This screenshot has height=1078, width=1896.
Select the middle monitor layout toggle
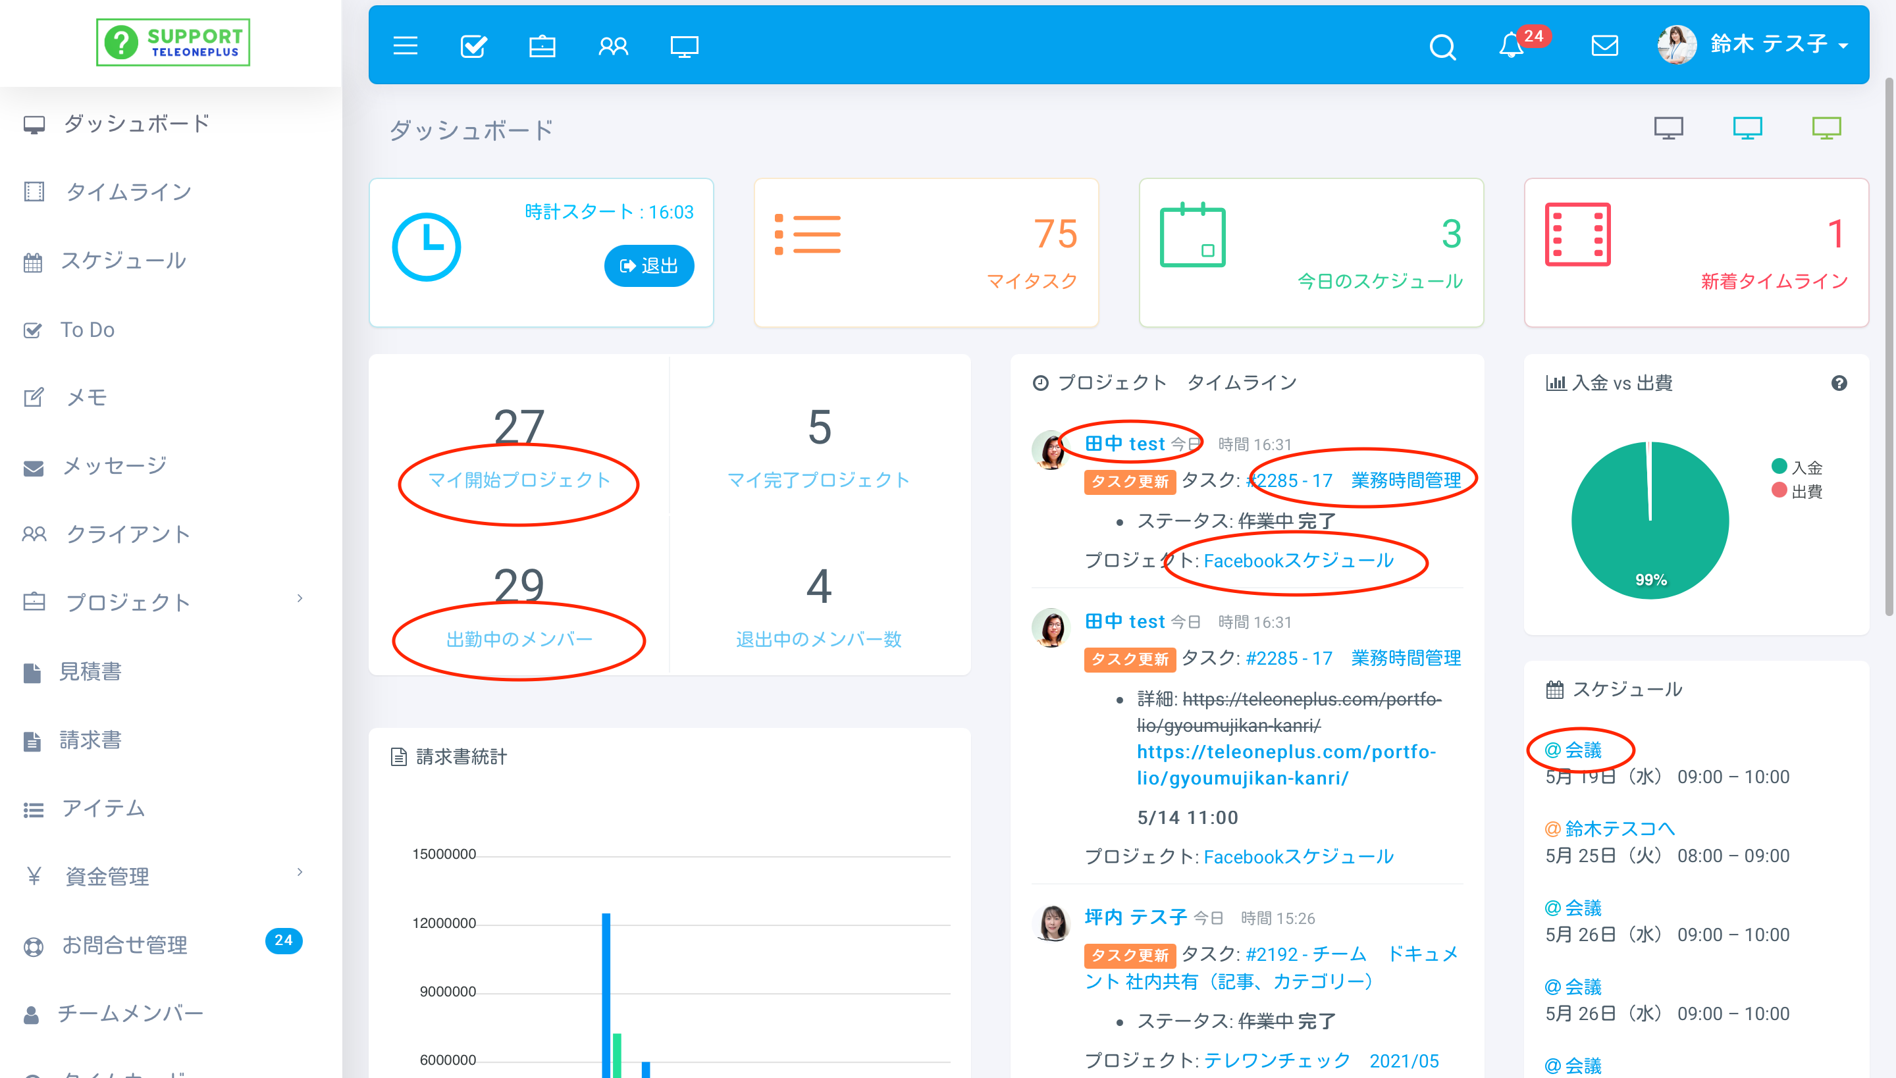1748,128
